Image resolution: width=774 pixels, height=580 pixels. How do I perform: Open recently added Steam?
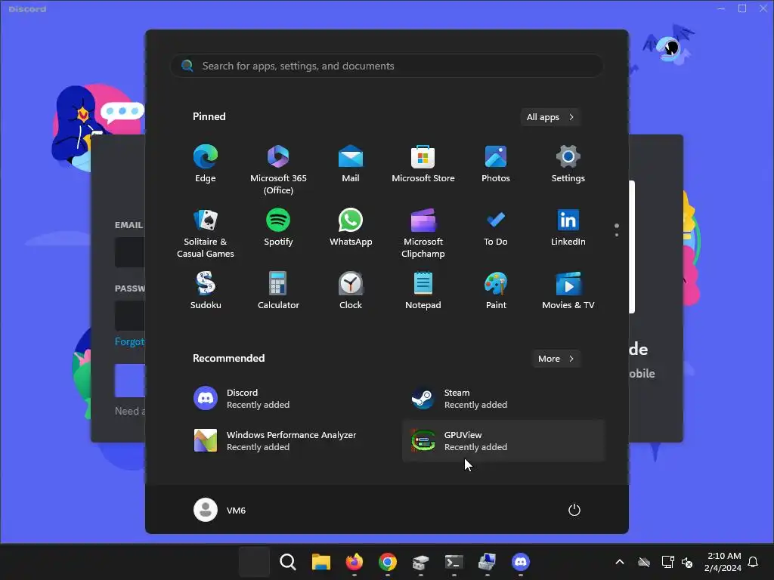click(503, 399)
